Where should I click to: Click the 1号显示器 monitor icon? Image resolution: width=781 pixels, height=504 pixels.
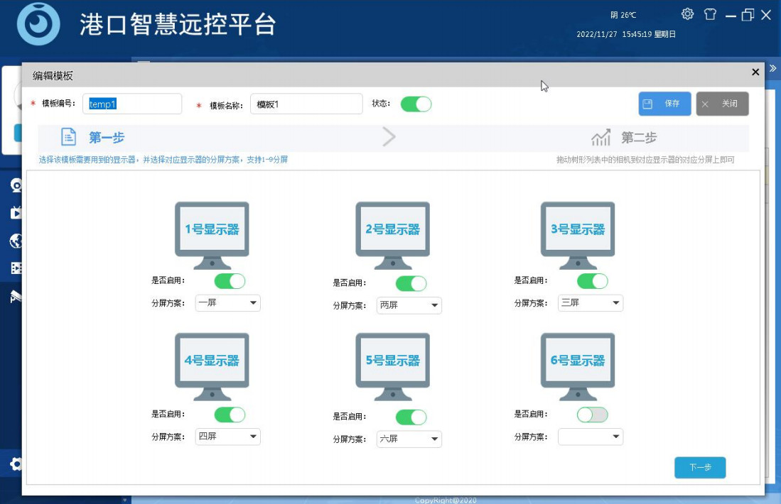pyautogui.click(x=212, y=234)
